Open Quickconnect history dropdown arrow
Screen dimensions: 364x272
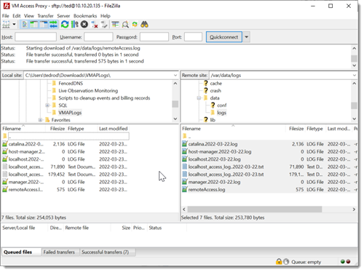247,37
